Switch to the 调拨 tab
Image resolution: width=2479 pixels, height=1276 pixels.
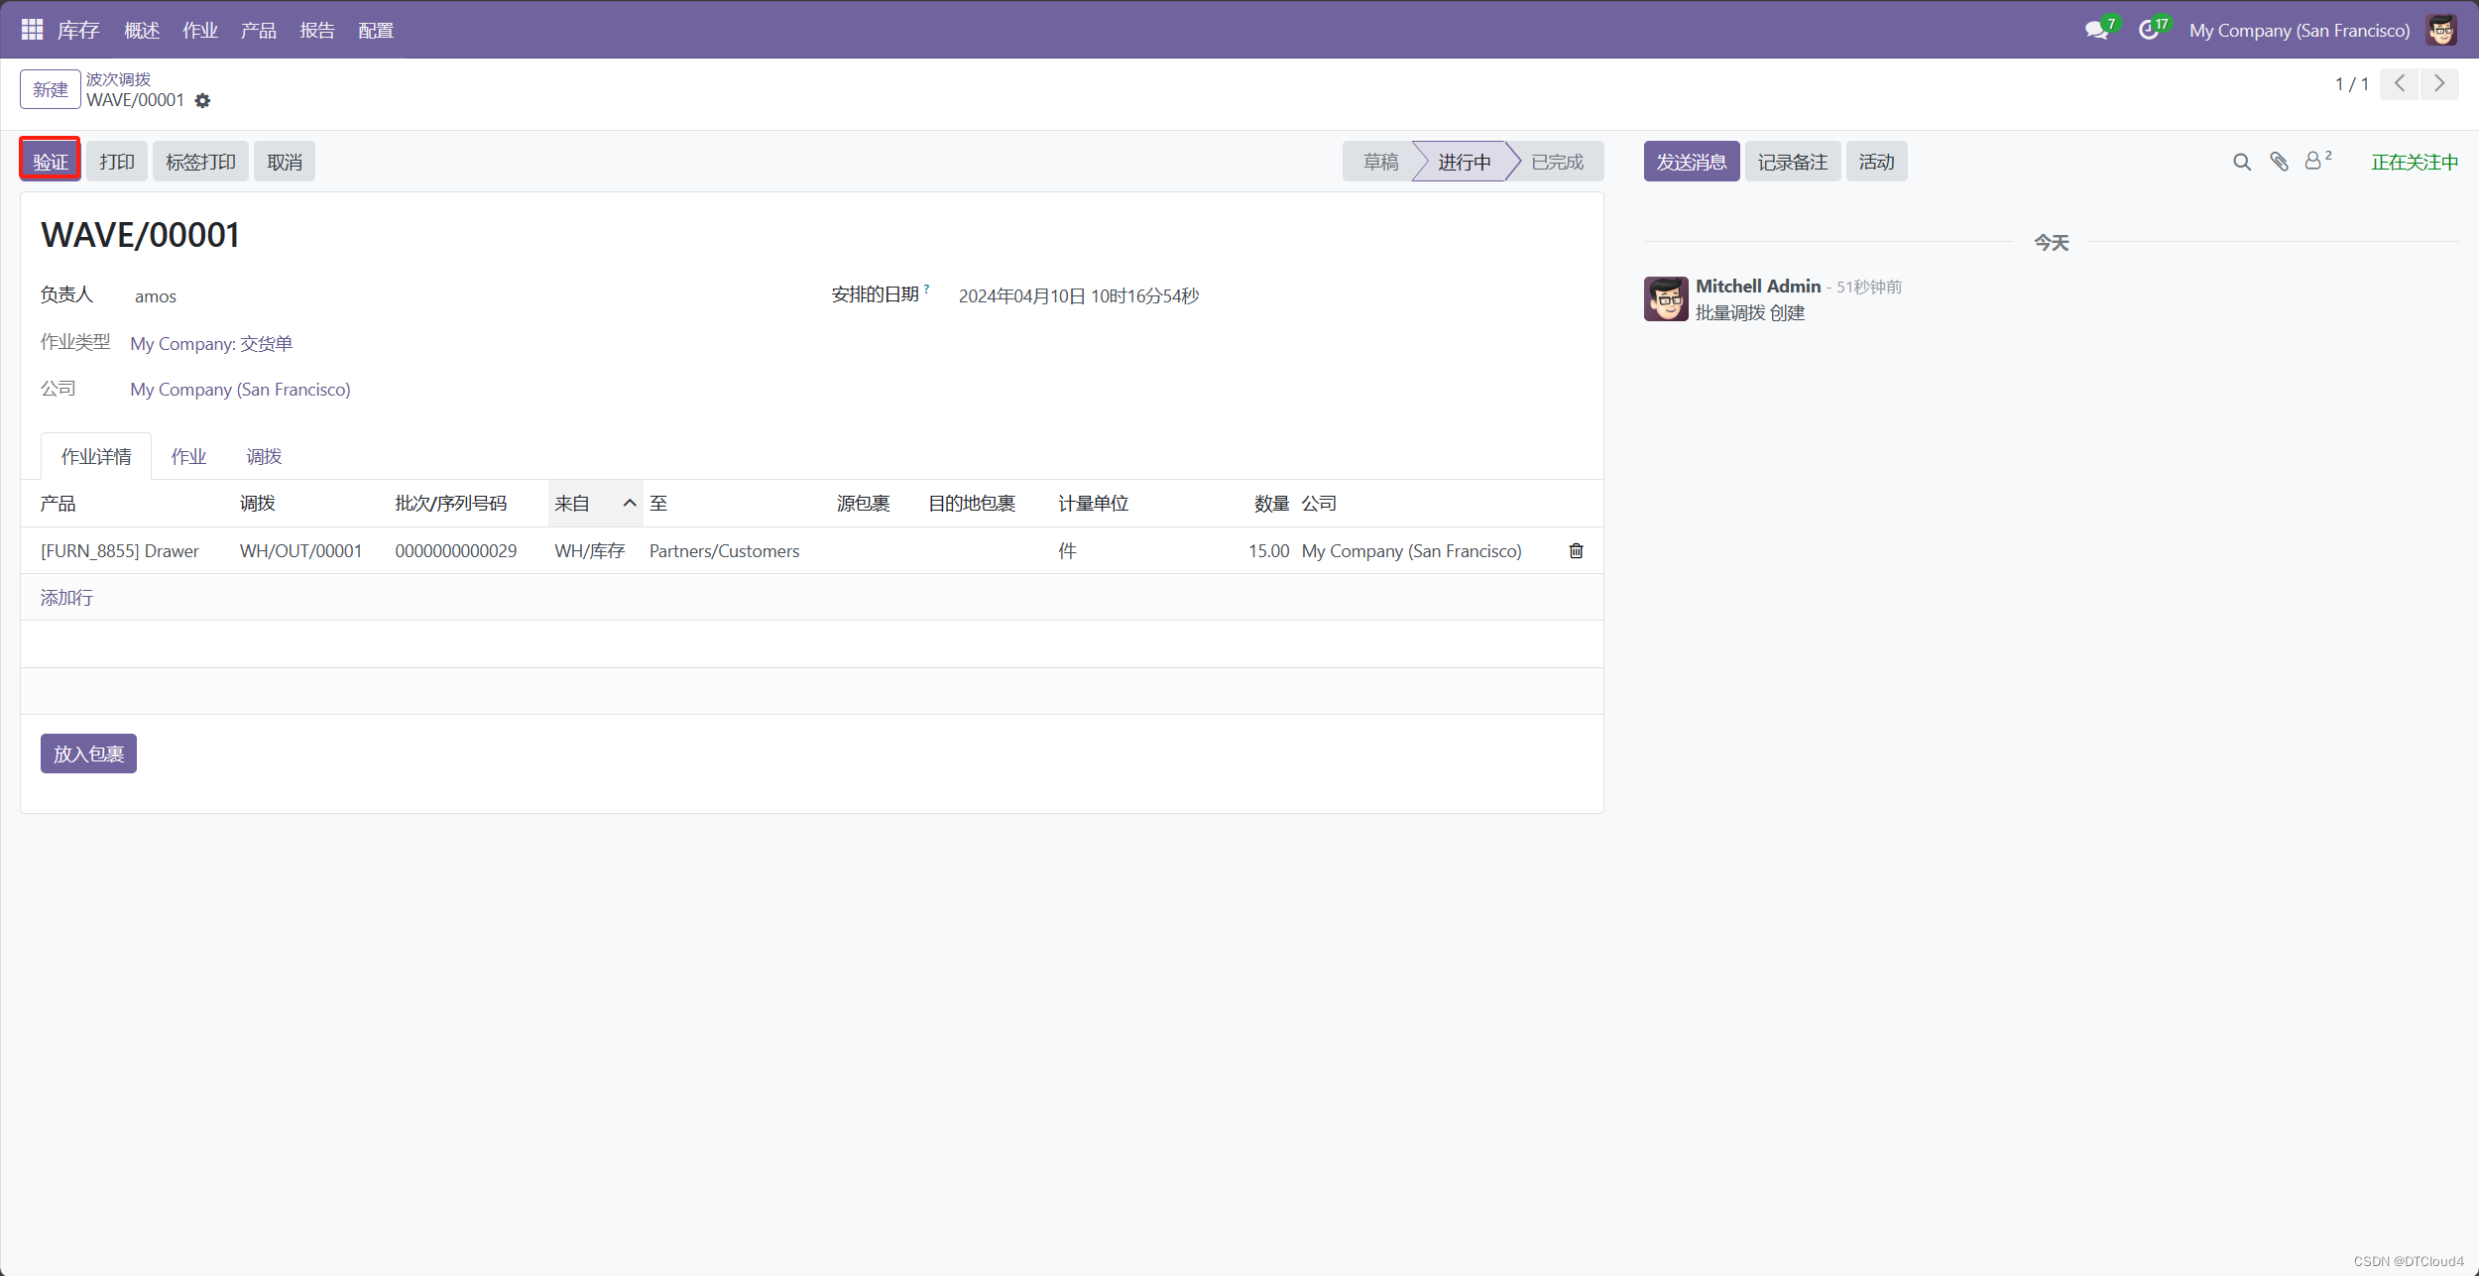264,457
